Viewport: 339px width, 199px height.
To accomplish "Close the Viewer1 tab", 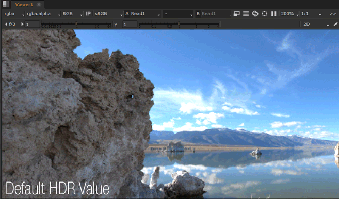I will pos(39,4).
